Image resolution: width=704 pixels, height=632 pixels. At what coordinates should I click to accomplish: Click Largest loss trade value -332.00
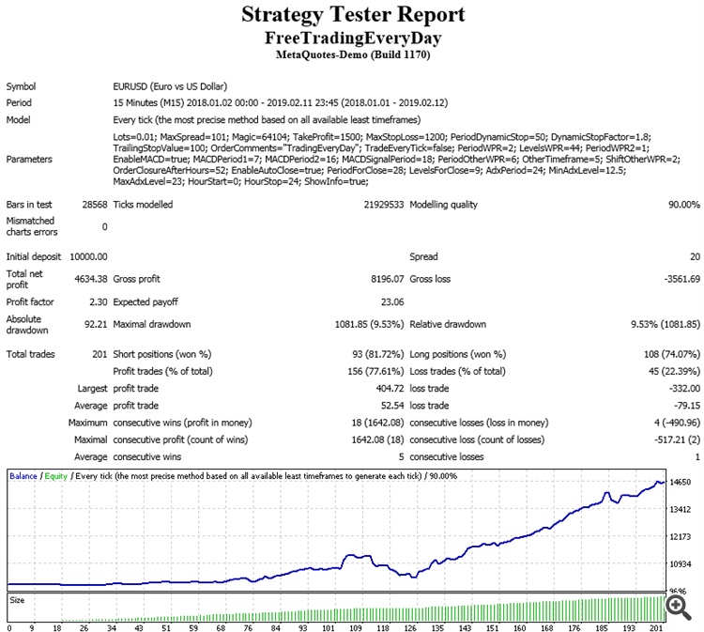[x=684, y=389]
